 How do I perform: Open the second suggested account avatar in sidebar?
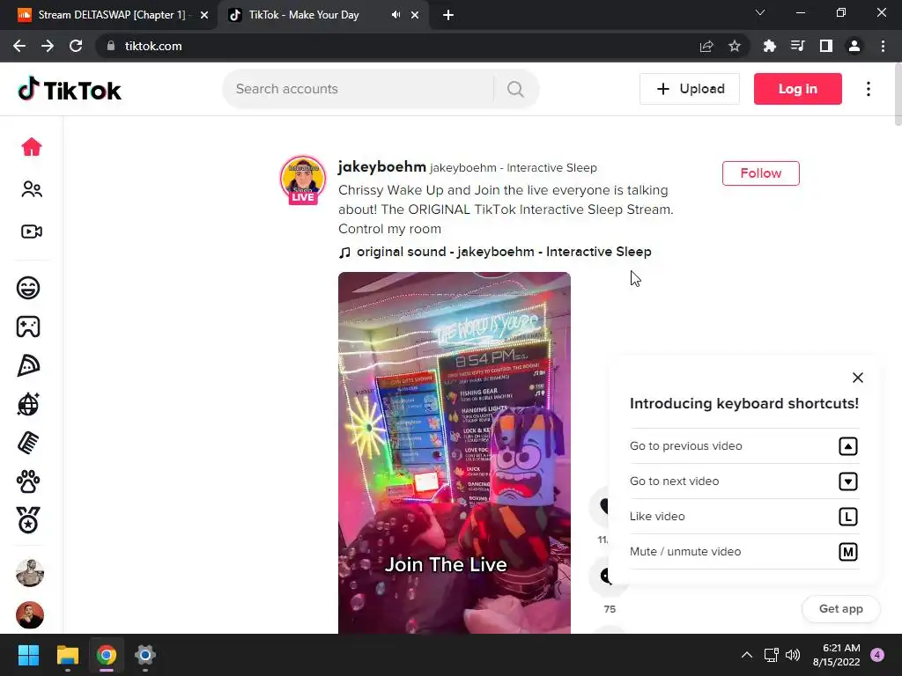coord(30,615)
